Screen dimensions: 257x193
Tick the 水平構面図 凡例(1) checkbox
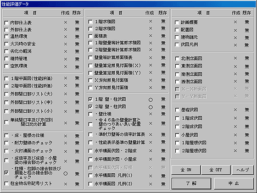coord(90,176)
